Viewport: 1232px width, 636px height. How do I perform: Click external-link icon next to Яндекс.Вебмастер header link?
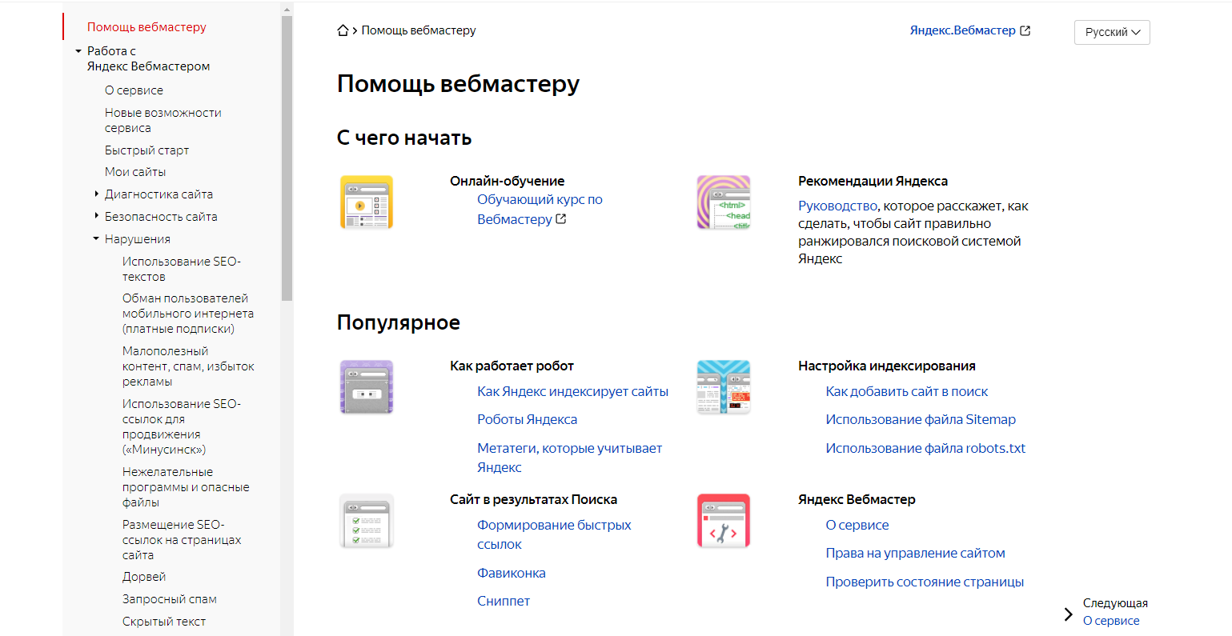(x=1025, y=30)
